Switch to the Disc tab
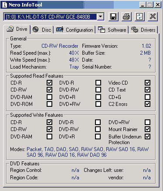Viewport: 163px width, 191px height. pyautogui.click(x=42, y=30)
